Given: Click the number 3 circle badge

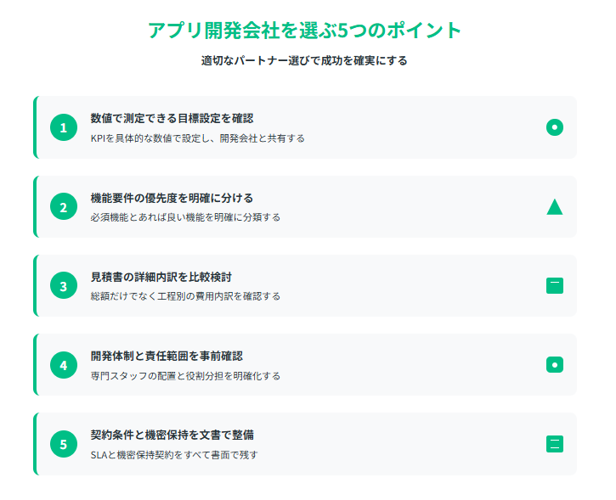Looking at the screenshot, I should point(64,286).
